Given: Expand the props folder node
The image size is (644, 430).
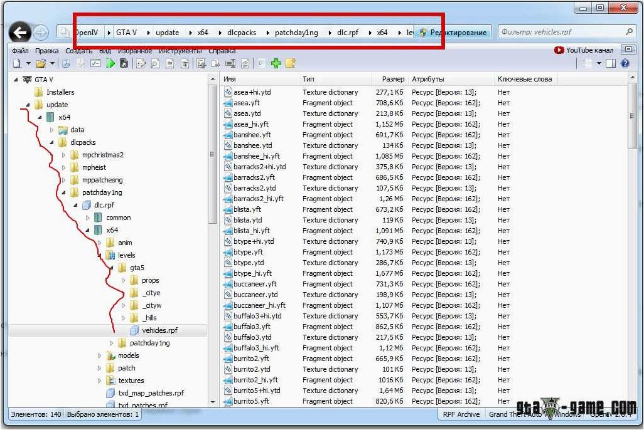Looking at the screenshot, I should pos(123,281).
